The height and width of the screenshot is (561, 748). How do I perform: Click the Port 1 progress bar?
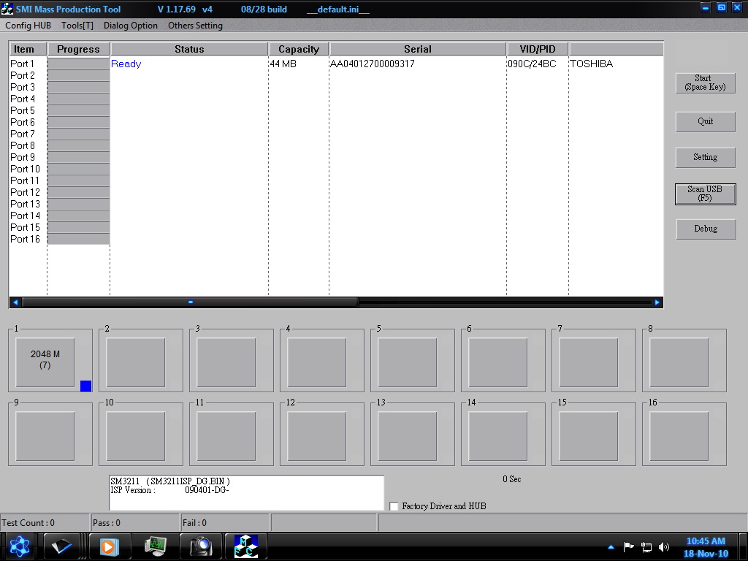click(78, 64)
